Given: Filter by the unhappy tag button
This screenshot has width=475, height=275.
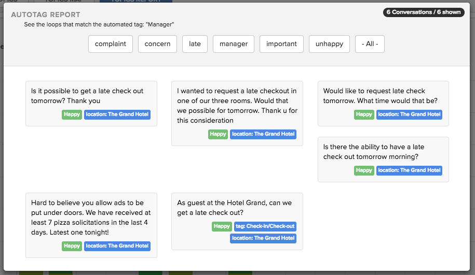Looking at the screenshot, I should pyautogui.click(x=329, y=44).
